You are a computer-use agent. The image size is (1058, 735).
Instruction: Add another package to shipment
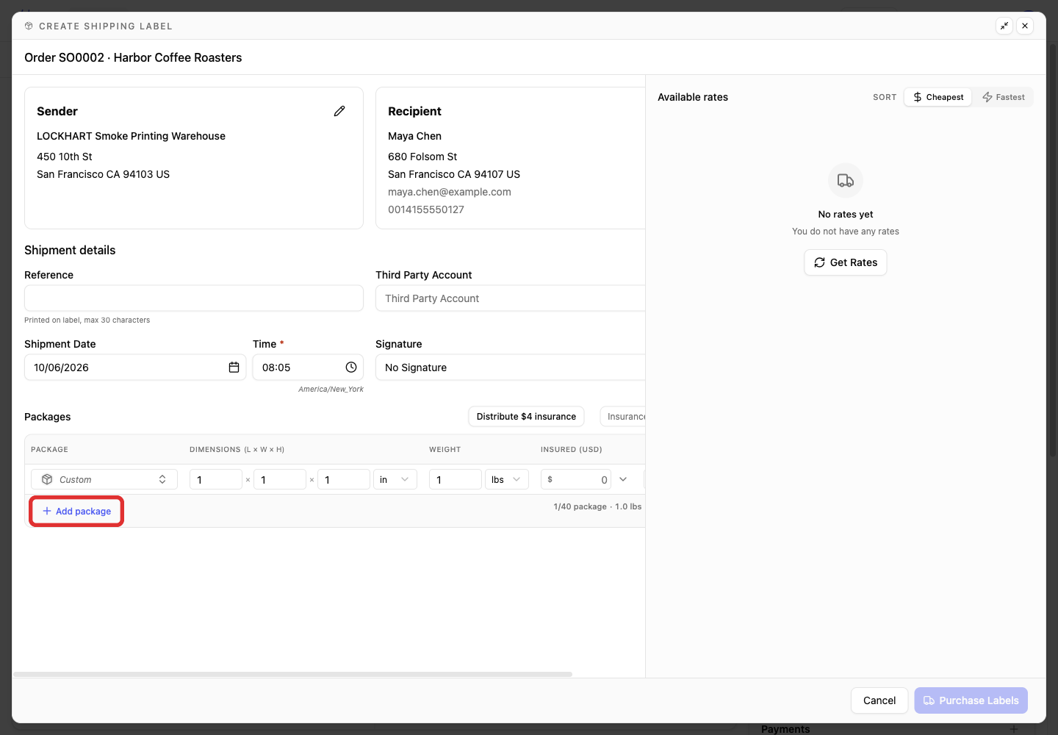pyautogui.click(x=76, y=511)
